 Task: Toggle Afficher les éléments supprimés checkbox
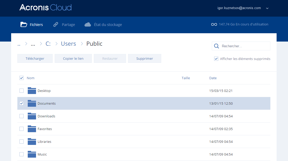coord(216,59)
